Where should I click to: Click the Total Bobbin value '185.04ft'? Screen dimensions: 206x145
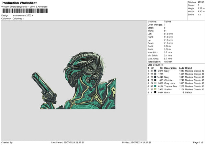coord(168,62)
